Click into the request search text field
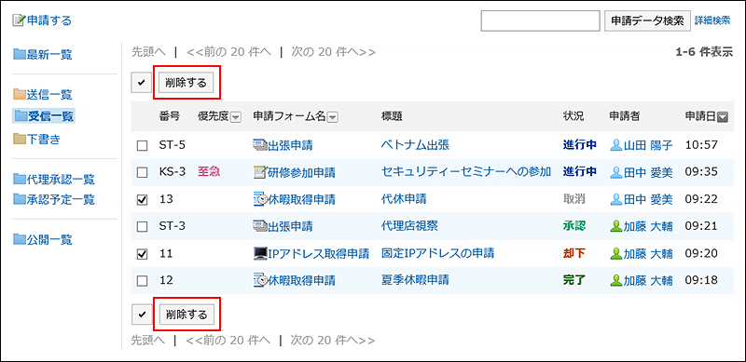The width and height of the screenshot is (746, 362). point(541,20)
